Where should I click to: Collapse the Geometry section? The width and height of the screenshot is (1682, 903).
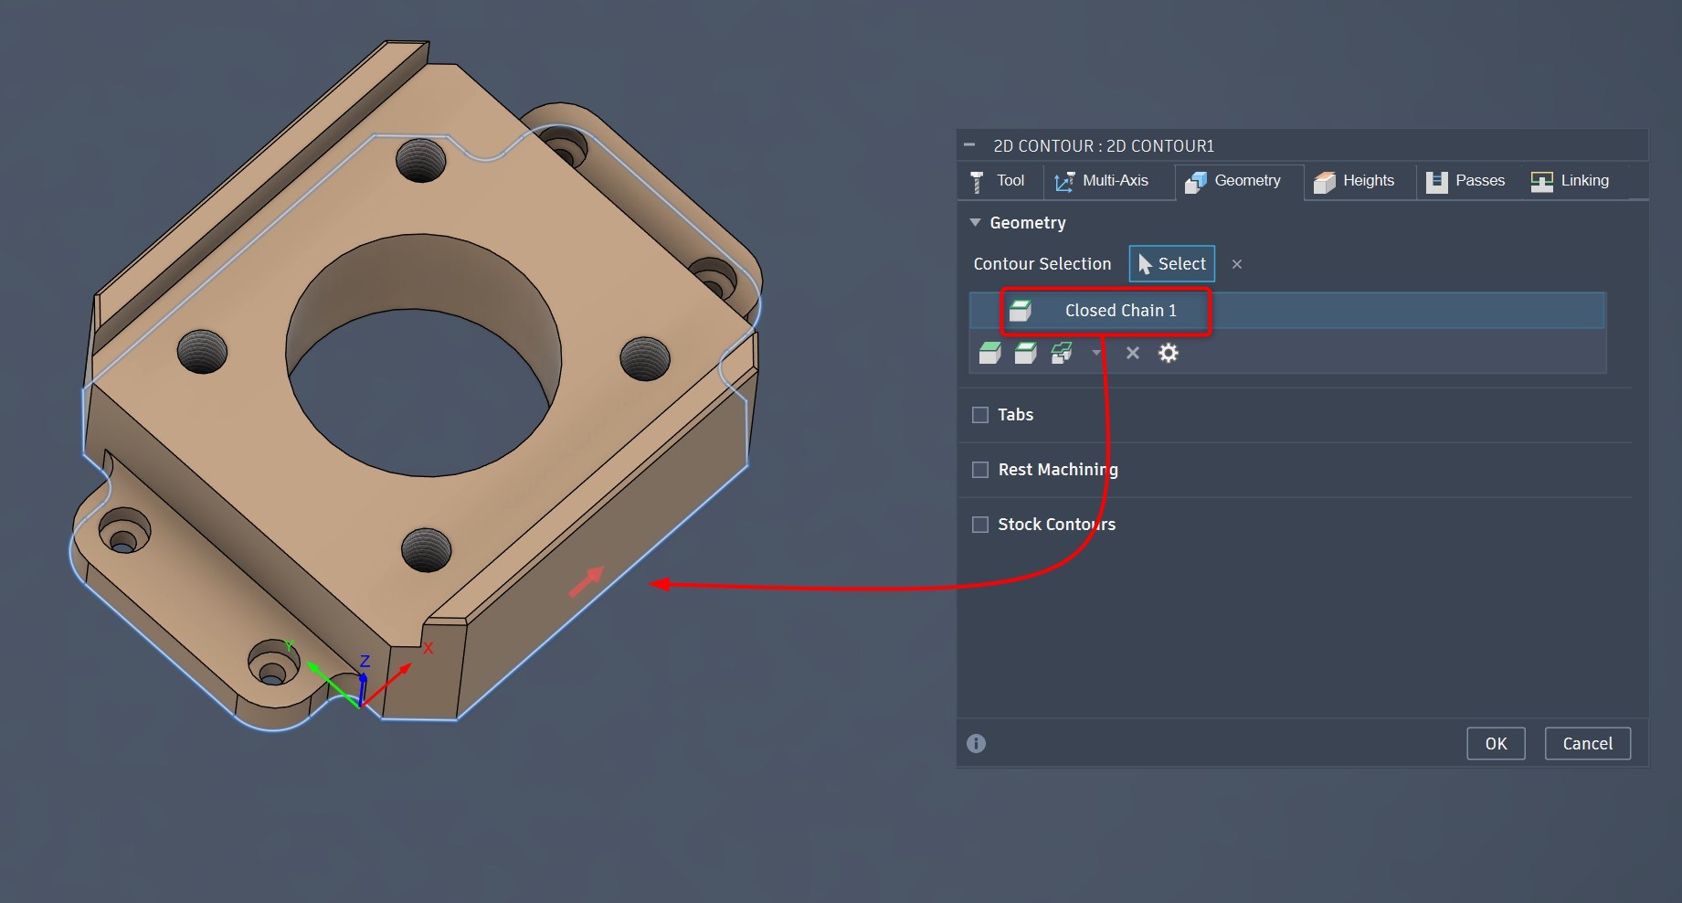975,223
